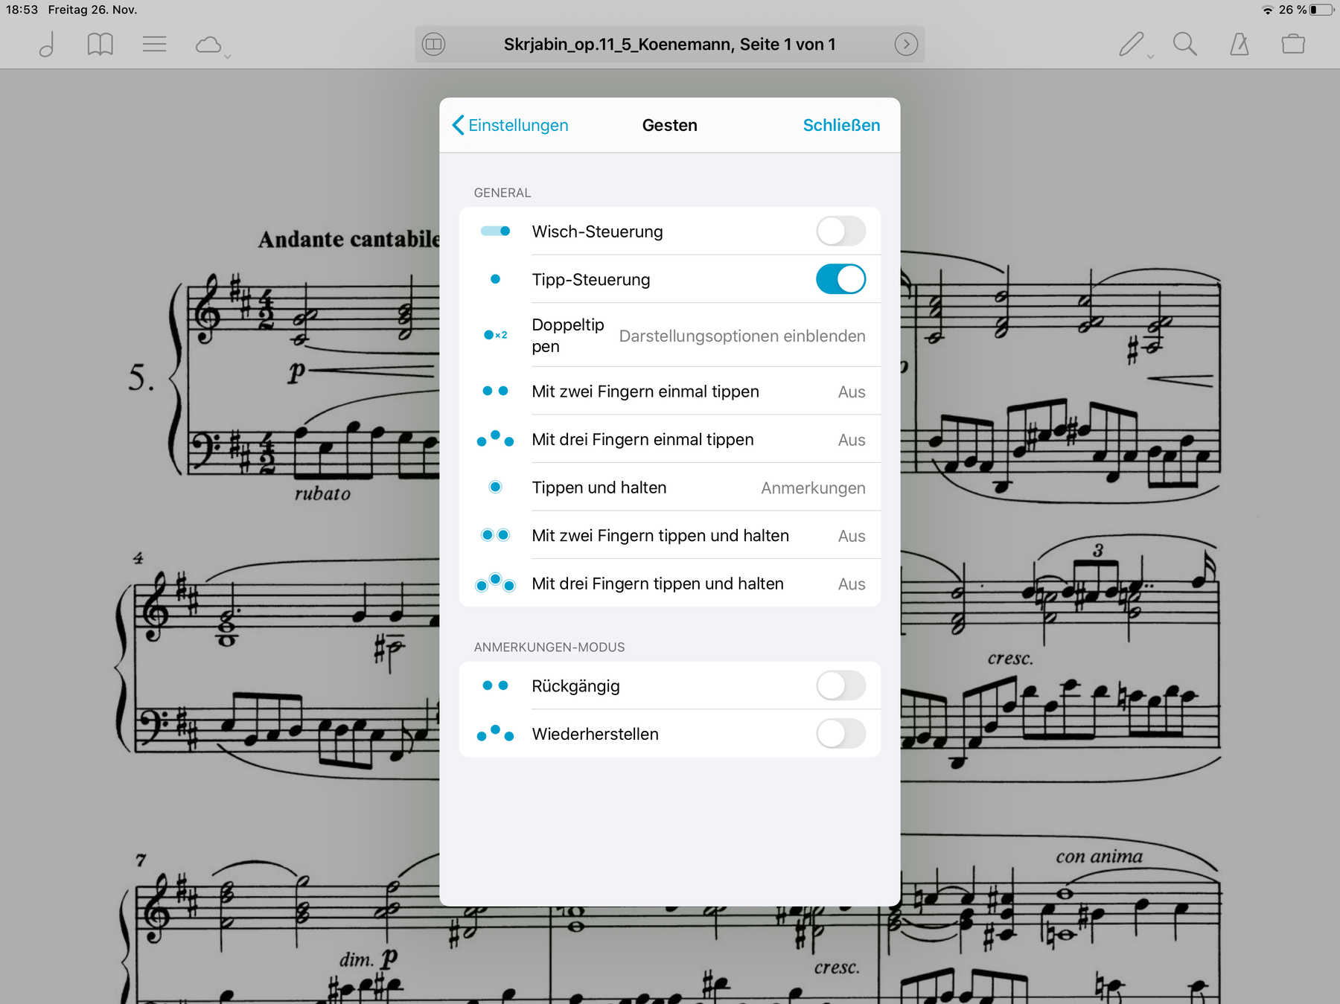1340x1004 pixels.
Task: Toggle the page layout icon in title bar
Action: click(x=433, y=45)
